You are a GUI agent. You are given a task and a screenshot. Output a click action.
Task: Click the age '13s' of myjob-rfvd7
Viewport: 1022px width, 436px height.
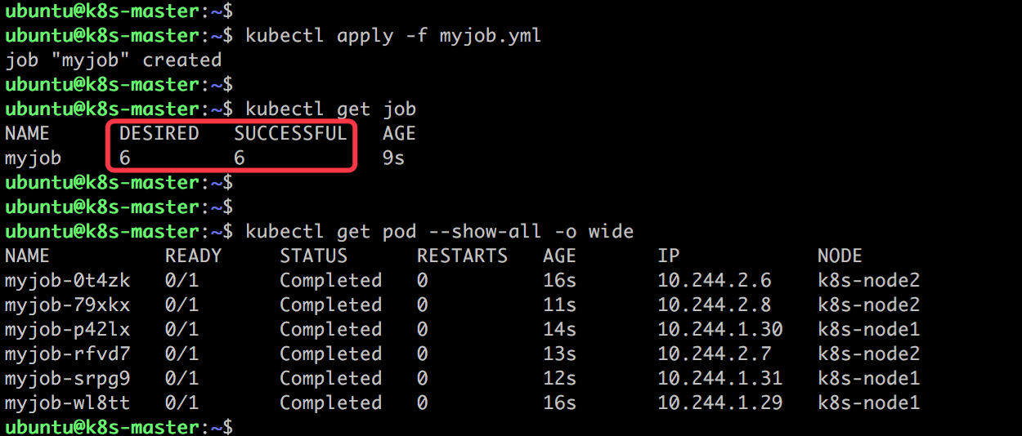[x=560, y=354]
